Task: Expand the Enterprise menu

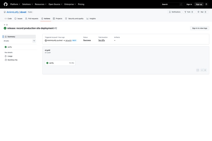Action: coord(70,4)
